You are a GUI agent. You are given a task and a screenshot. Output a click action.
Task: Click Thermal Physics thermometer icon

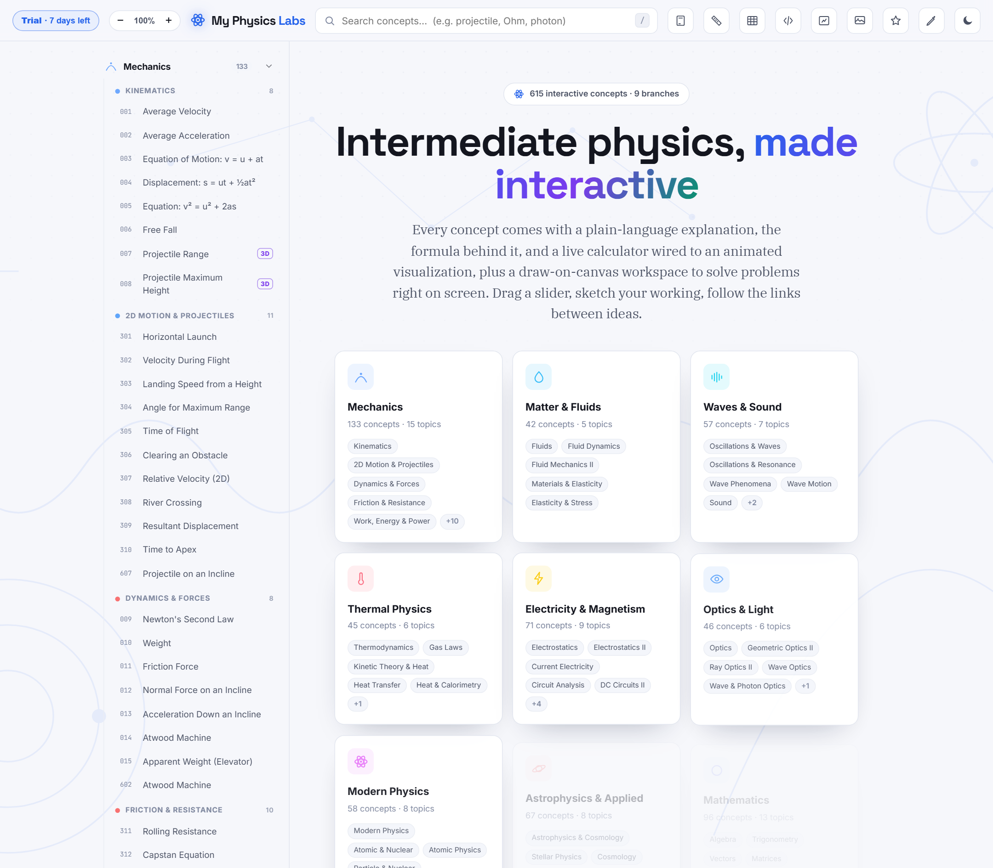(360, 579)
